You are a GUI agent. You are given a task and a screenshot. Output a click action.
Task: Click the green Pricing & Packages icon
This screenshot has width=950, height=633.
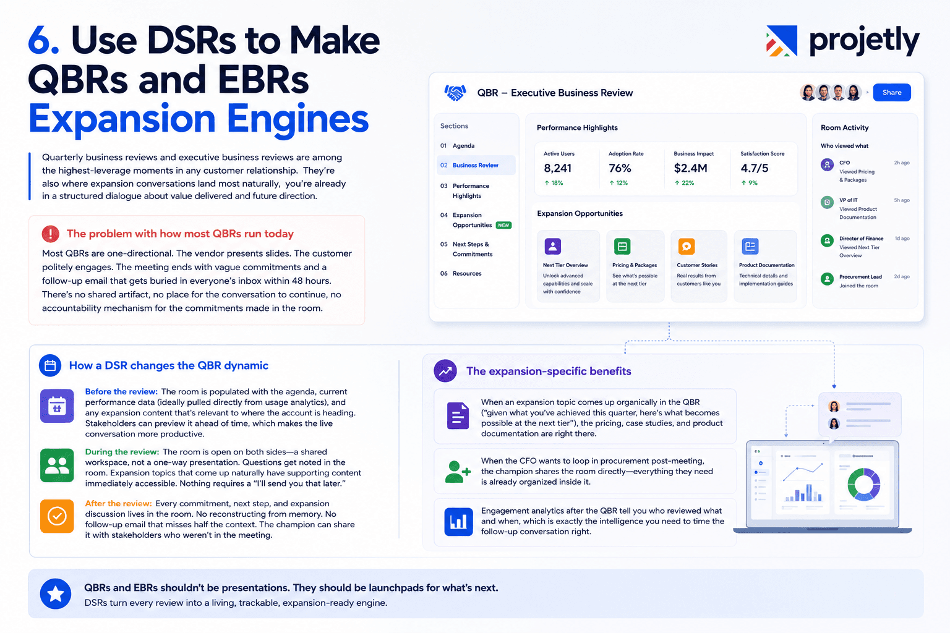click(622, 247)
